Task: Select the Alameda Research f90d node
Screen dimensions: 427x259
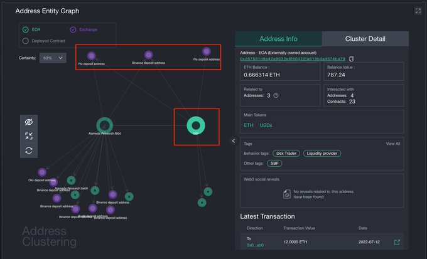Action: [105, 125]
